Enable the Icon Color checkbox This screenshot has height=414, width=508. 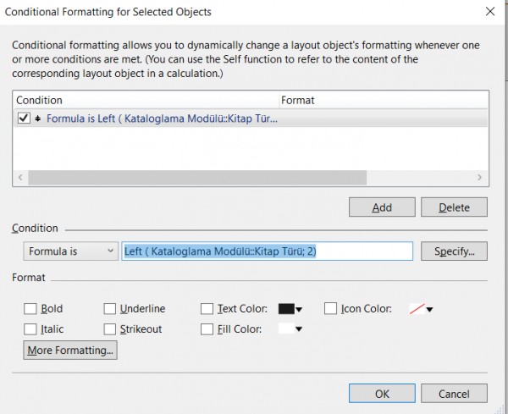coord(330,308)
